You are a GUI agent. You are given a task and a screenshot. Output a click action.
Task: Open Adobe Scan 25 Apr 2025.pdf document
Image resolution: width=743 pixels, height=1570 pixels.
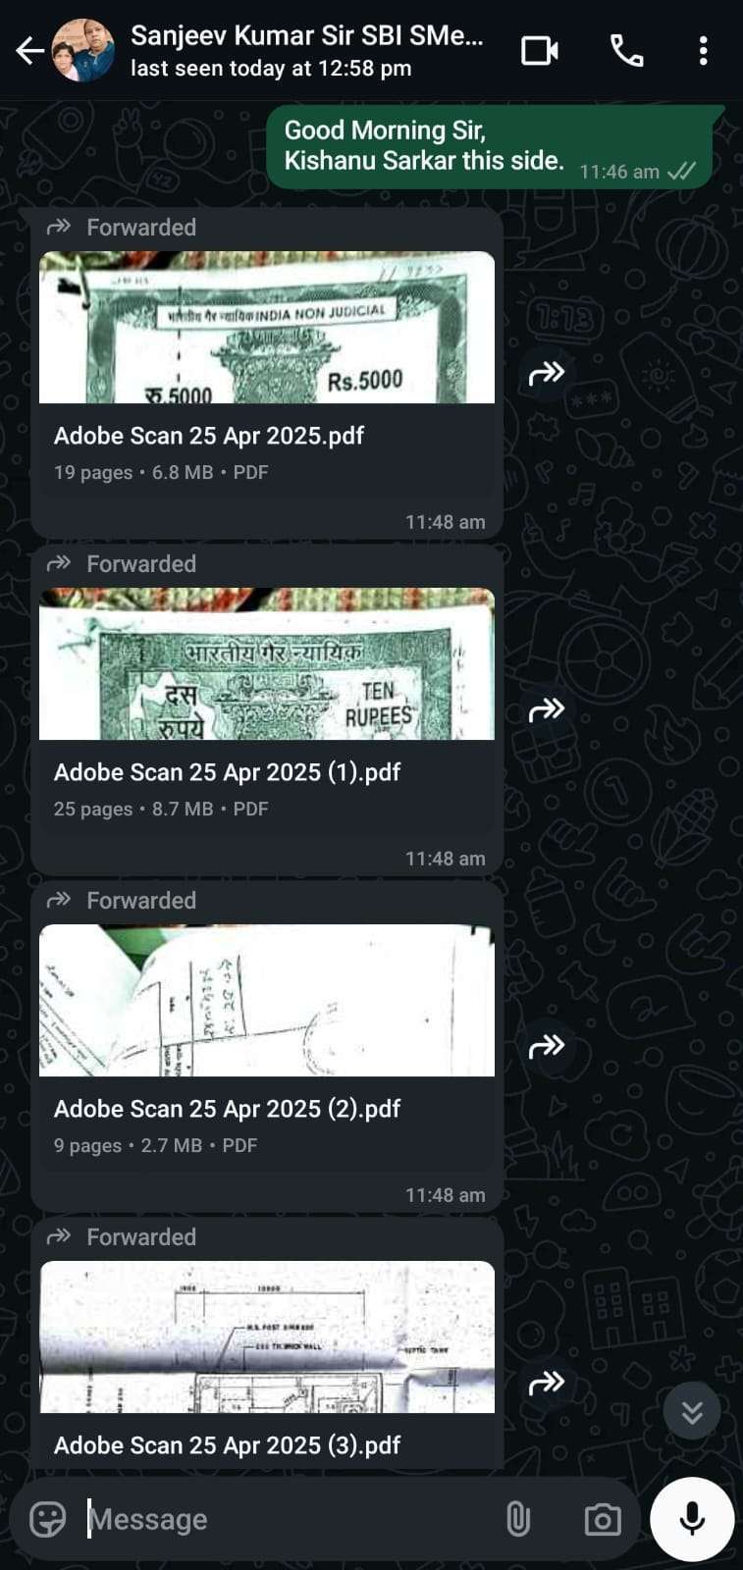point(209,436)
